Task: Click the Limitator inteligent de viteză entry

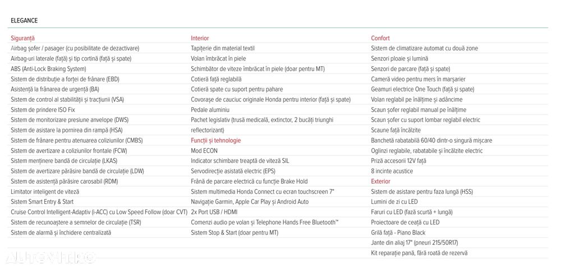Action: coord(45,192)
